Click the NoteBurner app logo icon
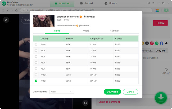Image resolution: width=172 pixels, height=109 pixels. click(4, 3)
